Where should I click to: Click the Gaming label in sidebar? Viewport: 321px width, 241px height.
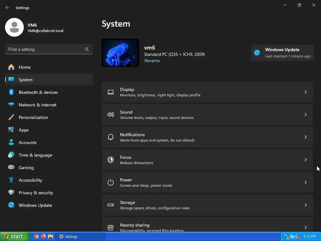pyautogui.click(x=26, y=168)
